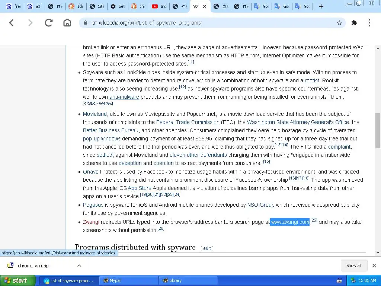Click the highlighted www.zwangi.com text
The image size is (381, 286).
pos(289,222)
